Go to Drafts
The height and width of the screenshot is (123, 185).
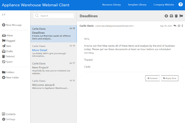click(7, 51)
